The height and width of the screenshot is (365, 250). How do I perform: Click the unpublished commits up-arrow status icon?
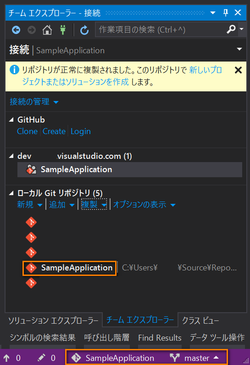coord(6,358)
